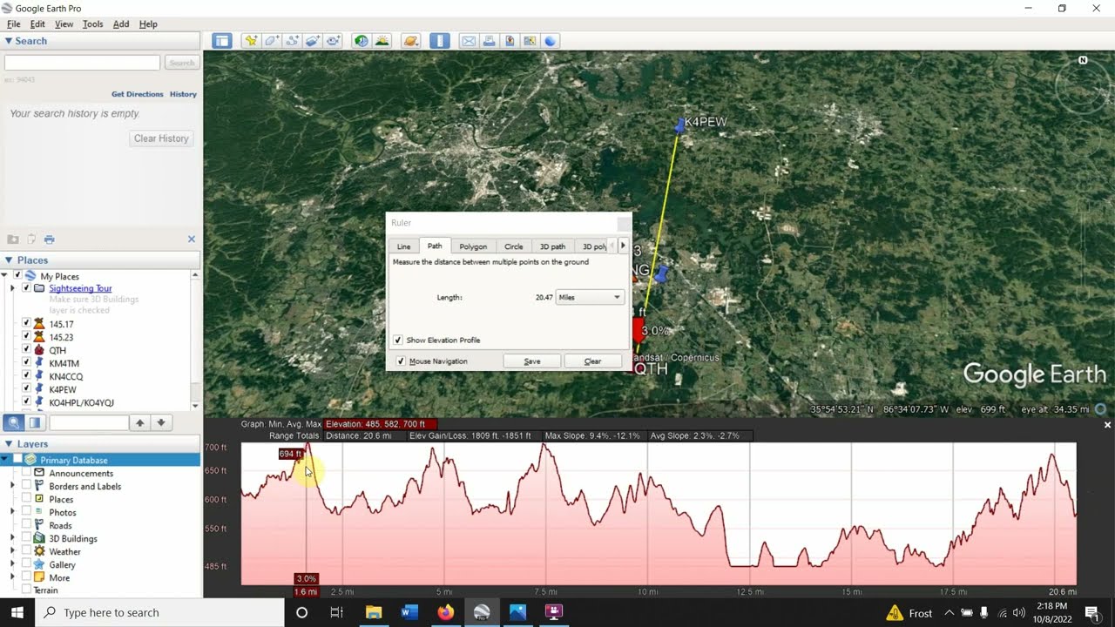
Task: Move selected place down arrow button
Action: click(161, 422)
